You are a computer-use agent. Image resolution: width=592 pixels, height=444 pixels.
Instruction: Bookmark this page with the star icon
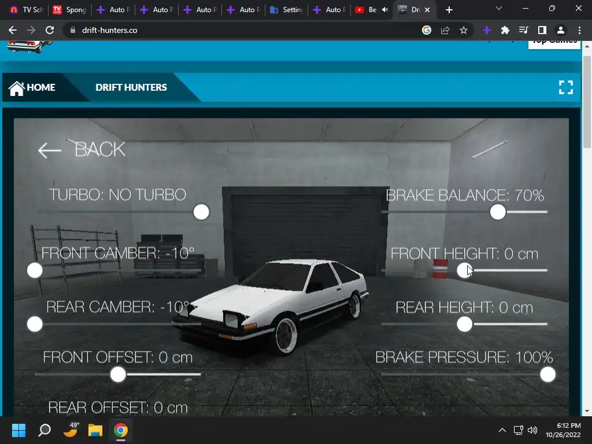464,30
